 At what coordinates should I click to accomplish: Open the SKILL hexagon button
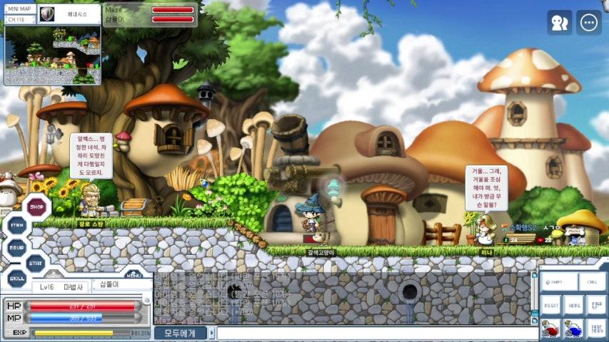tap(16, 279)
